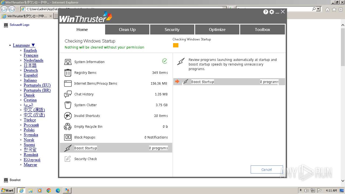Viewport: 345px width, 194px height.
Task: Click the volume speaker tray icon
Action: 306,190
